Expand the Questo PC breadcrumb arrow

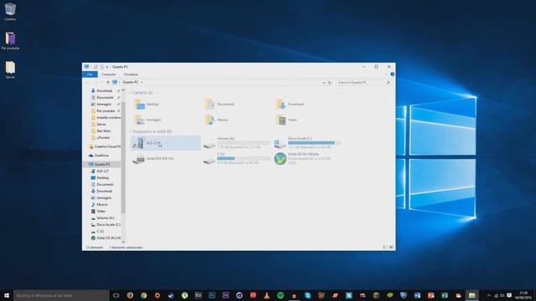142,82
